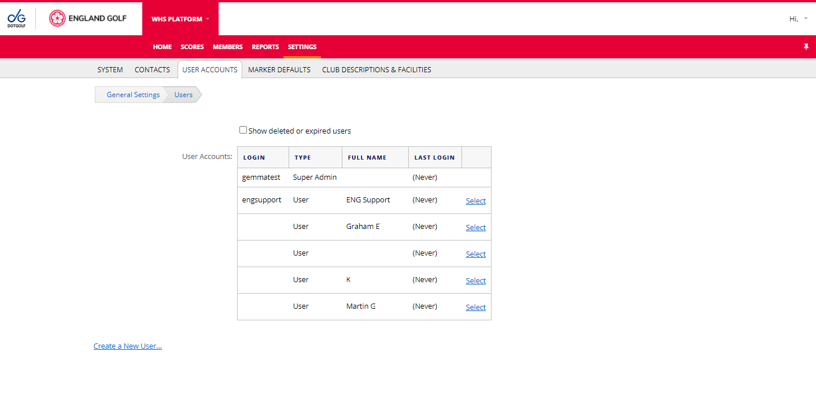
Task: Click the engsupport login cell
Action: 263,200
